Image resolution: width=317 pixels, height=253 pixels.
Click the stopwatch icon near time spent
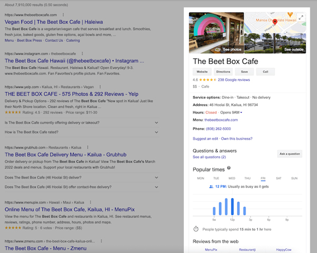point(195,229)
